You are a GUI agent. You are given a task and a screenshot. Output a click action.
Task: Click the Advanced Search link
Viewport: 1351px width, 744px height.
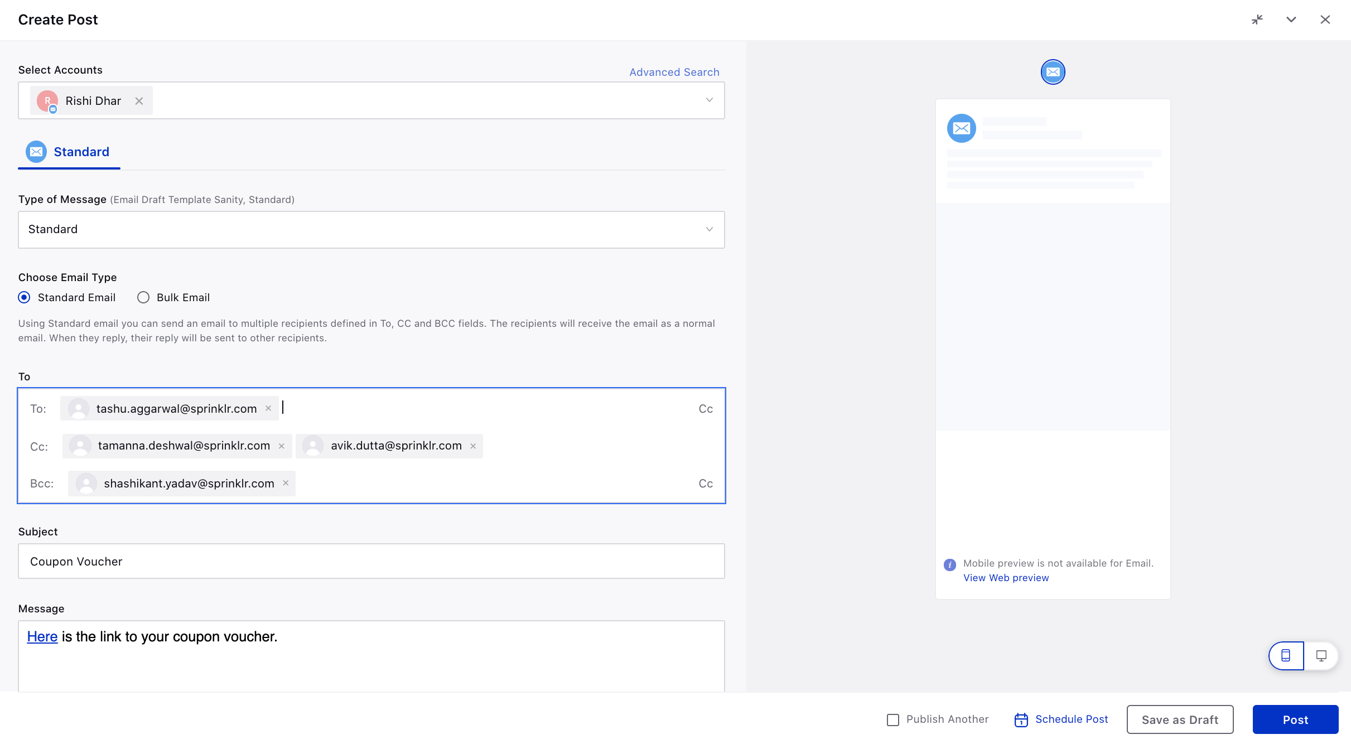pyautogui.click(x=674, y=70)
